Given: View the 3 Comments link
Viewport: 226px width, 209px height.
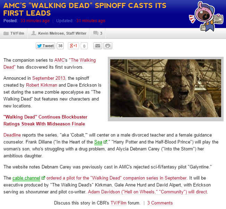Looking at the screenshot, I should coord(160,203).
